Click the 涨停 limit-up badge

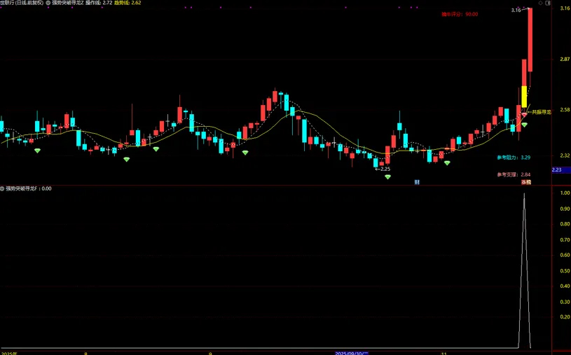point(524,182)
